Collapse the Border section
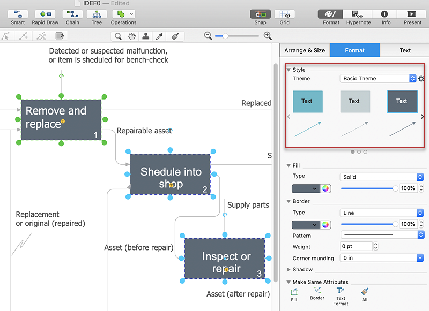Image resolution: width=429 pixels, height=311 pixels. click(289, 201)
